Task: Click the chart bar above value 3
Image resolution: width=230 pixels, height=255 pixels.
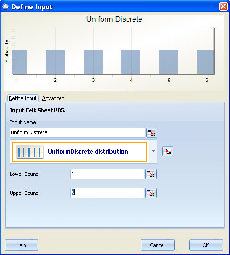Action: click(x=93, y=62)
